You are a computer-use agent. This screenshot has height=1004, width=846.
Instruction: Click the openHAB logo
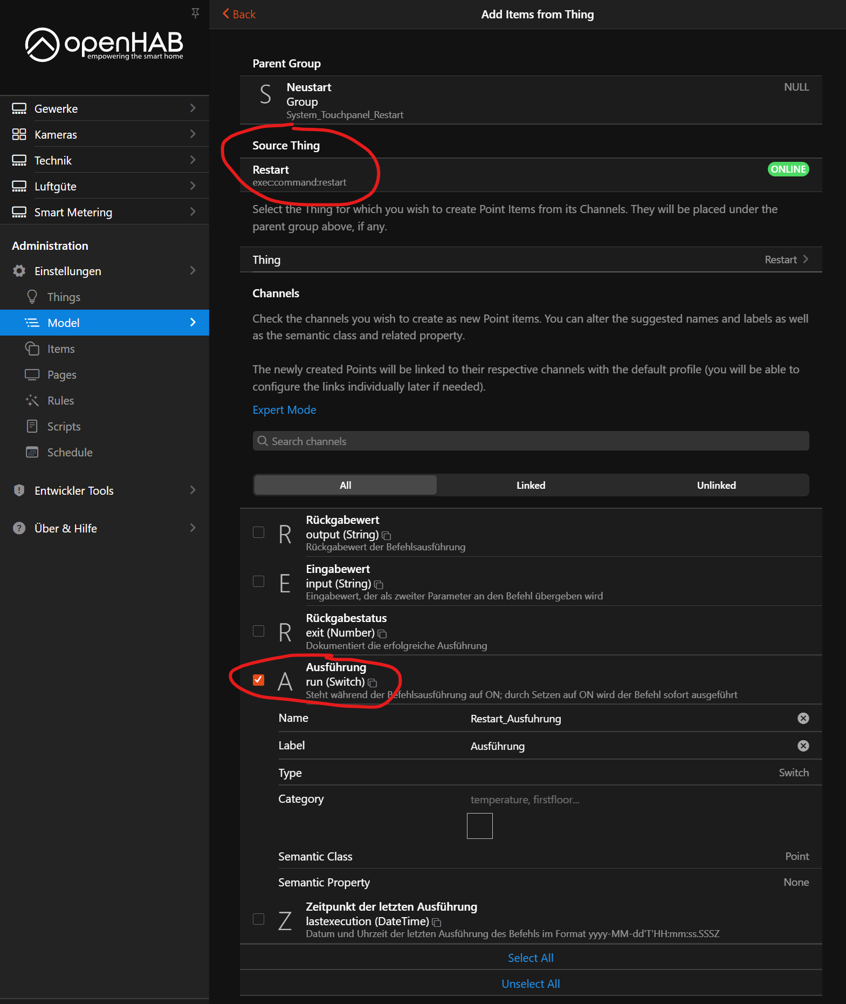point(104,45)
